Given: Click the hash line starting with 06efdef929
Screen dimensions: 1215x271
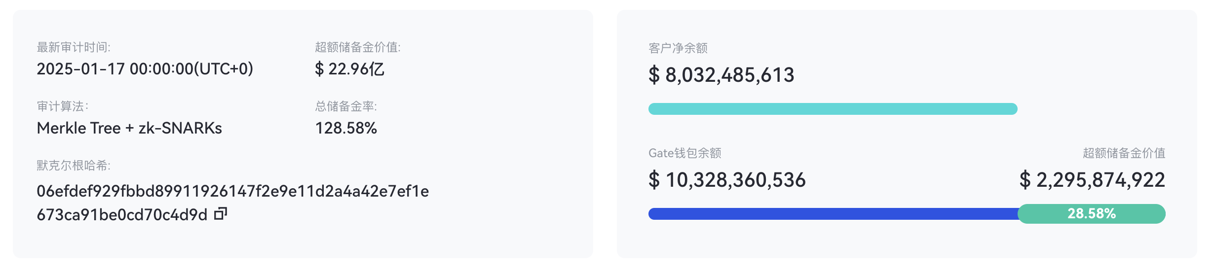Looking at the screenshot, I should 232,191.
